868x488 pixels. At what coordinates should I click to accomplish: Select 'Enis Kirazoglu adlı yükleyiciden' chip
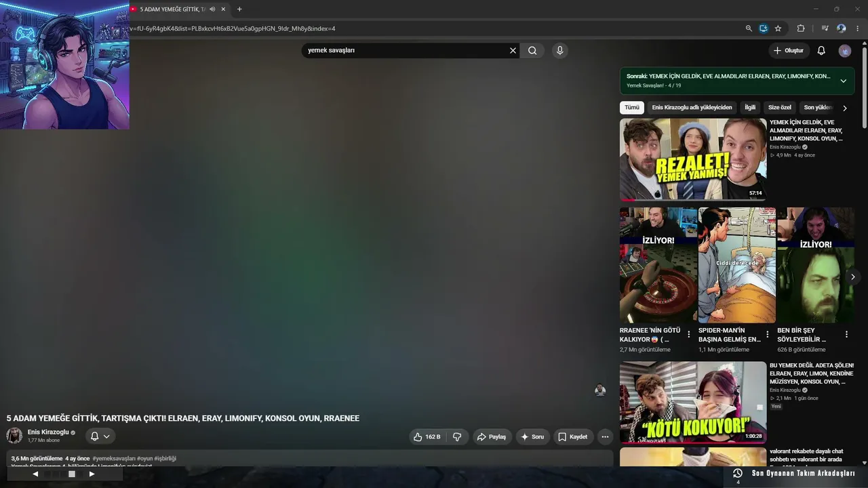(x=692, y=108)
